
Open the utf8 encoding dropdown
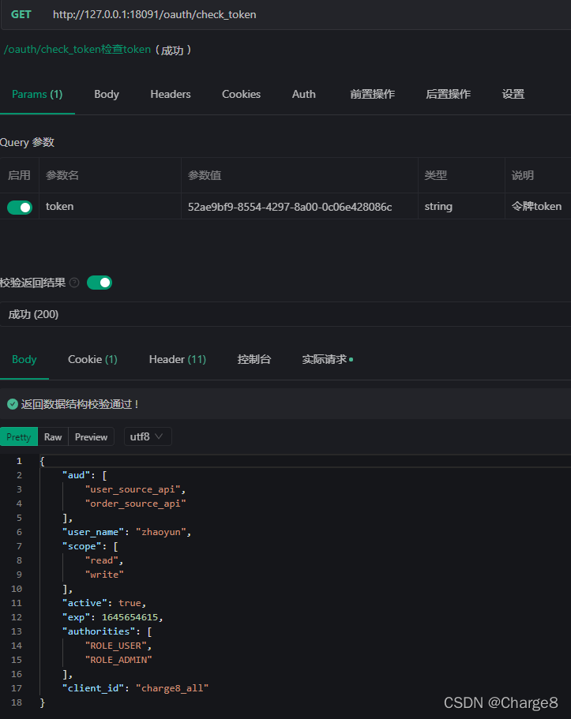point(148,436)
